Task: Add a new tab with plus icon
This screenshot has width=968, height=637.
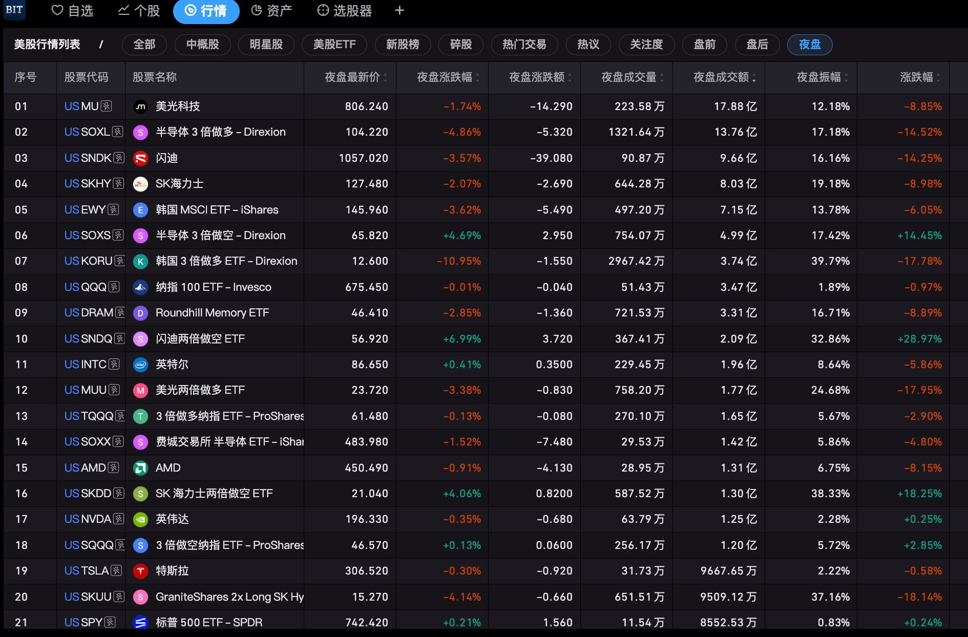Action: pyautogui.click(x=399, y=11)
